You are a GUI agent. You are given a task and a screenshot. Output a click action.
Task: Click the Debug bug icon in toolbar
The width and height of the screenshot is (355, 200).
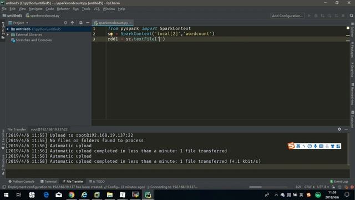click(x=316, y=16)
